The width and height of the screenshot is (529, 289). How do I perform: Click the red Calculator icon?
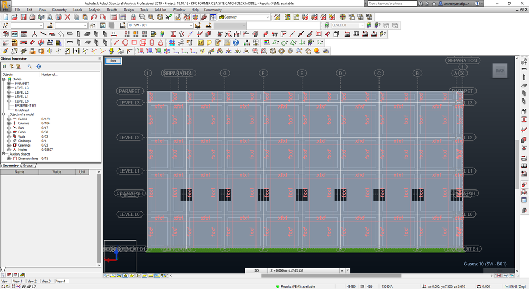[x=114, y=17]
